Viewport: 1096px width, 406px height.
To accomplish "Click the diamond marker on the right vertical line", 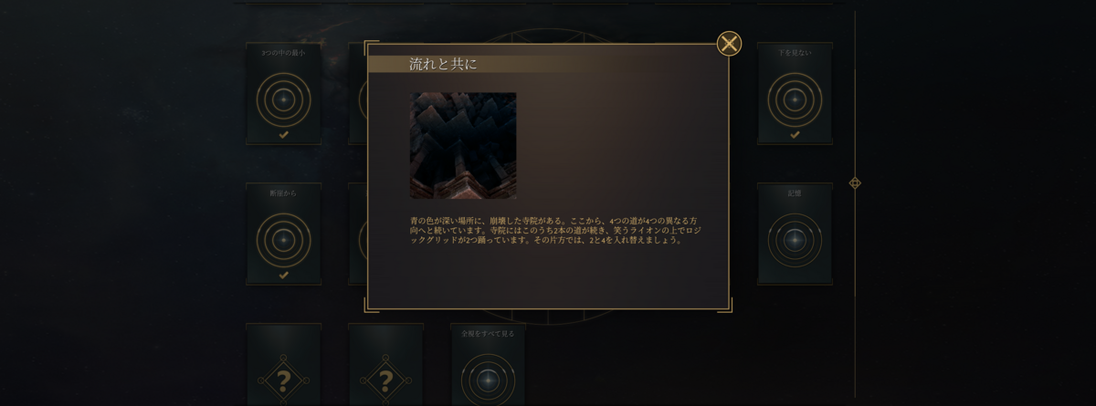I will (x=855, y=182).
